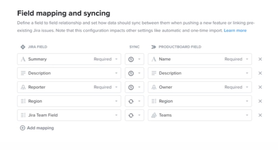This screenshot has height=150, width=278.
Task: Open the Learn more link
Action: [x=235, y=31]
